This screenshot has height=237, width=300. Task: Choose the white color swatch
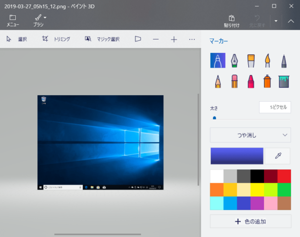(217, 176)
